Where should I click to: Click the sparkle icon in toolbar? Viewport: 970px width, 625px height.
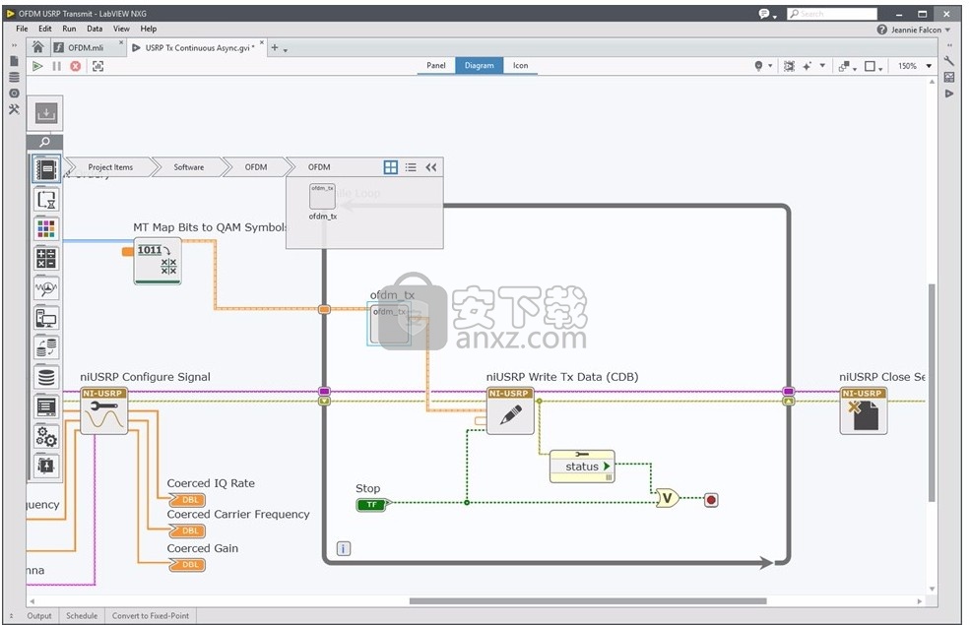[807, 66]
